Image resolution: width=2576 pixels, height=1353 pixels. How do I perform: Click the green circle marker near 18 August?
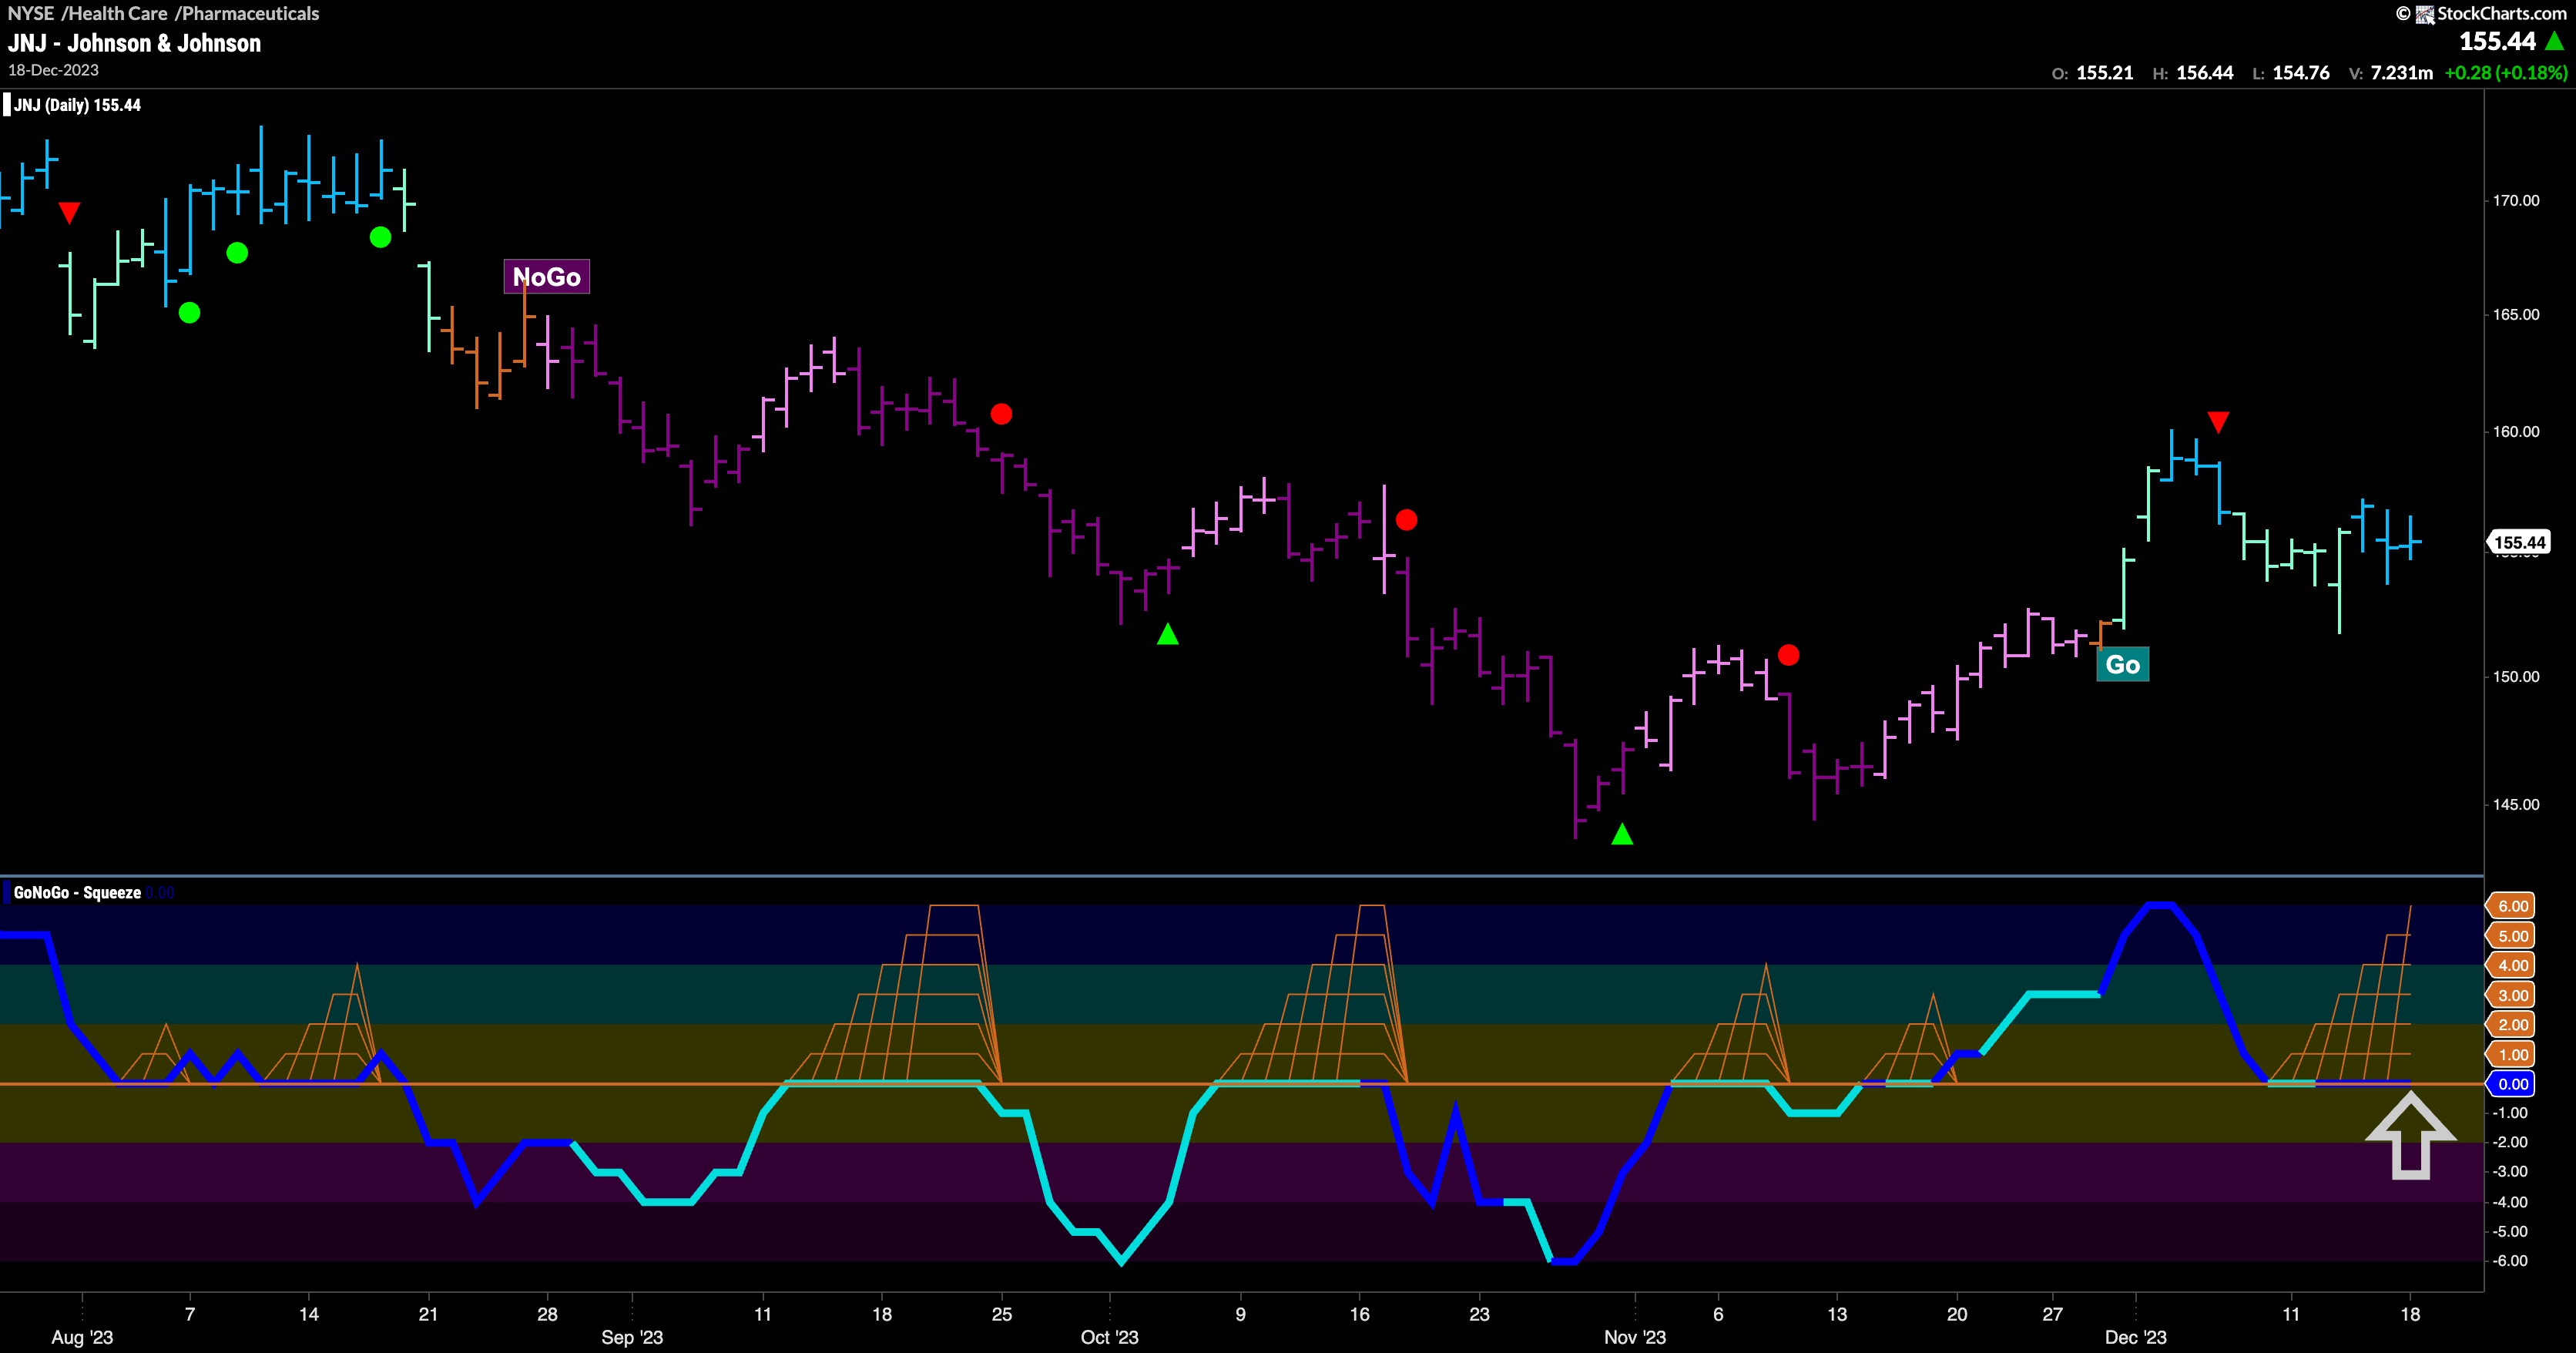point(380,237)
